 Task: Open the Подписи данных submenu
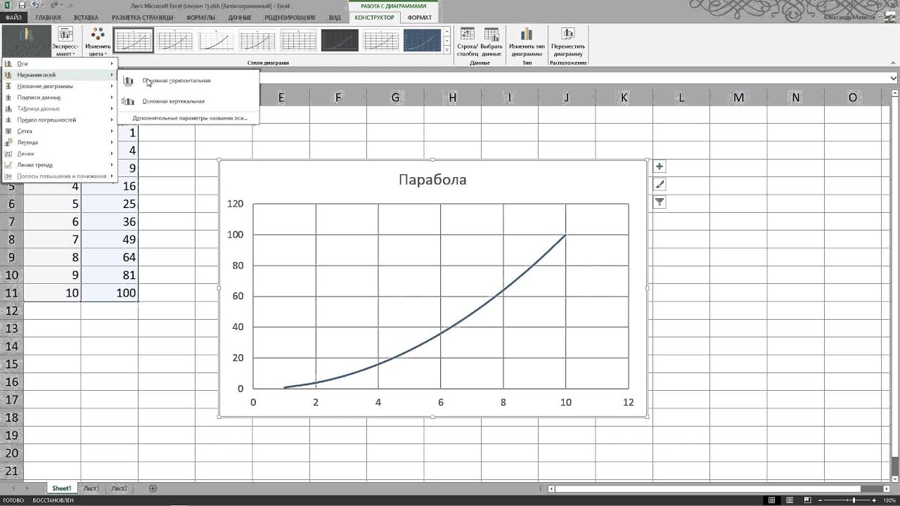58,97
